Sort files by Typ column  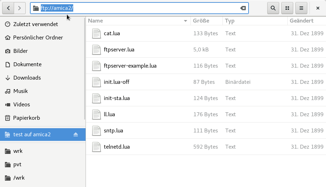pyautogui.click(x=230, y=21)
